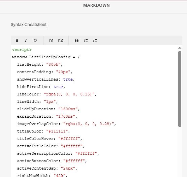This screenshot has width=187, height=177.
Task: Click the vertical scrollbar thumb
Action: point(180,89)
